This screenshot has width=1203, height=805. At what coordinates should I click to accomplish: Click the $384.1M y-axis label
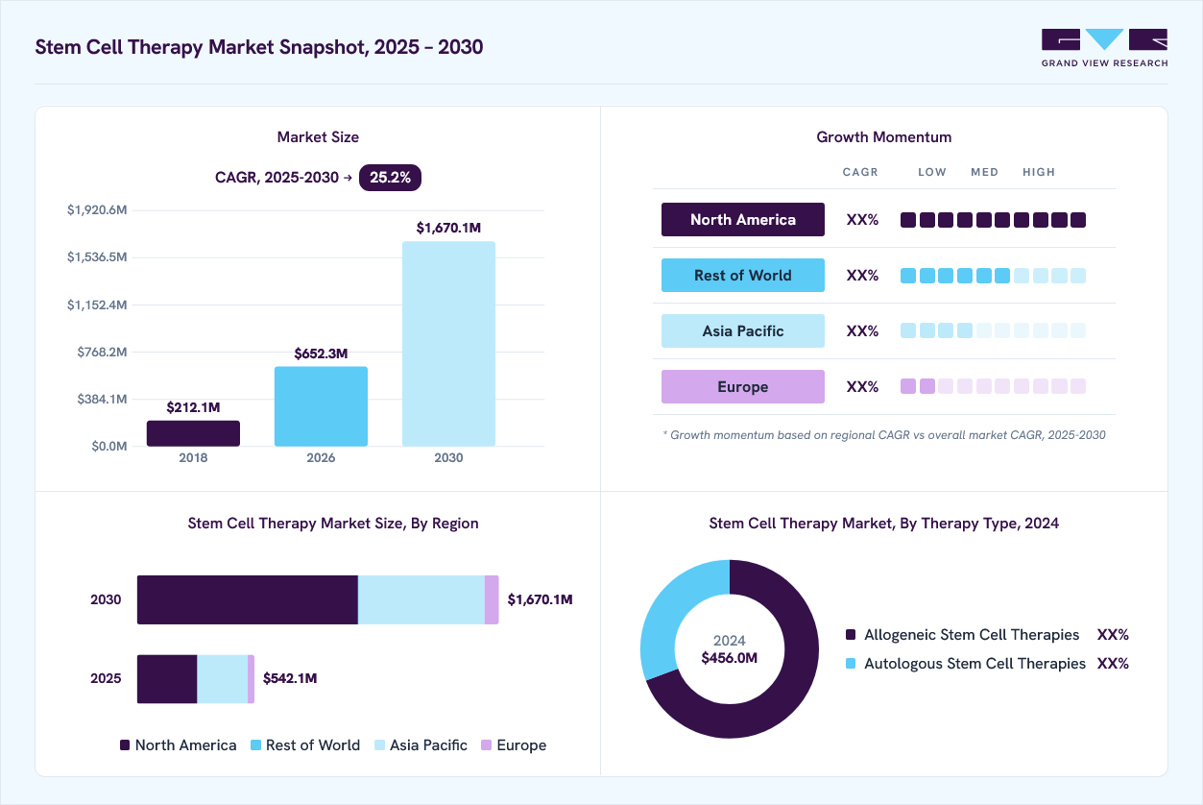coord(103,399)
